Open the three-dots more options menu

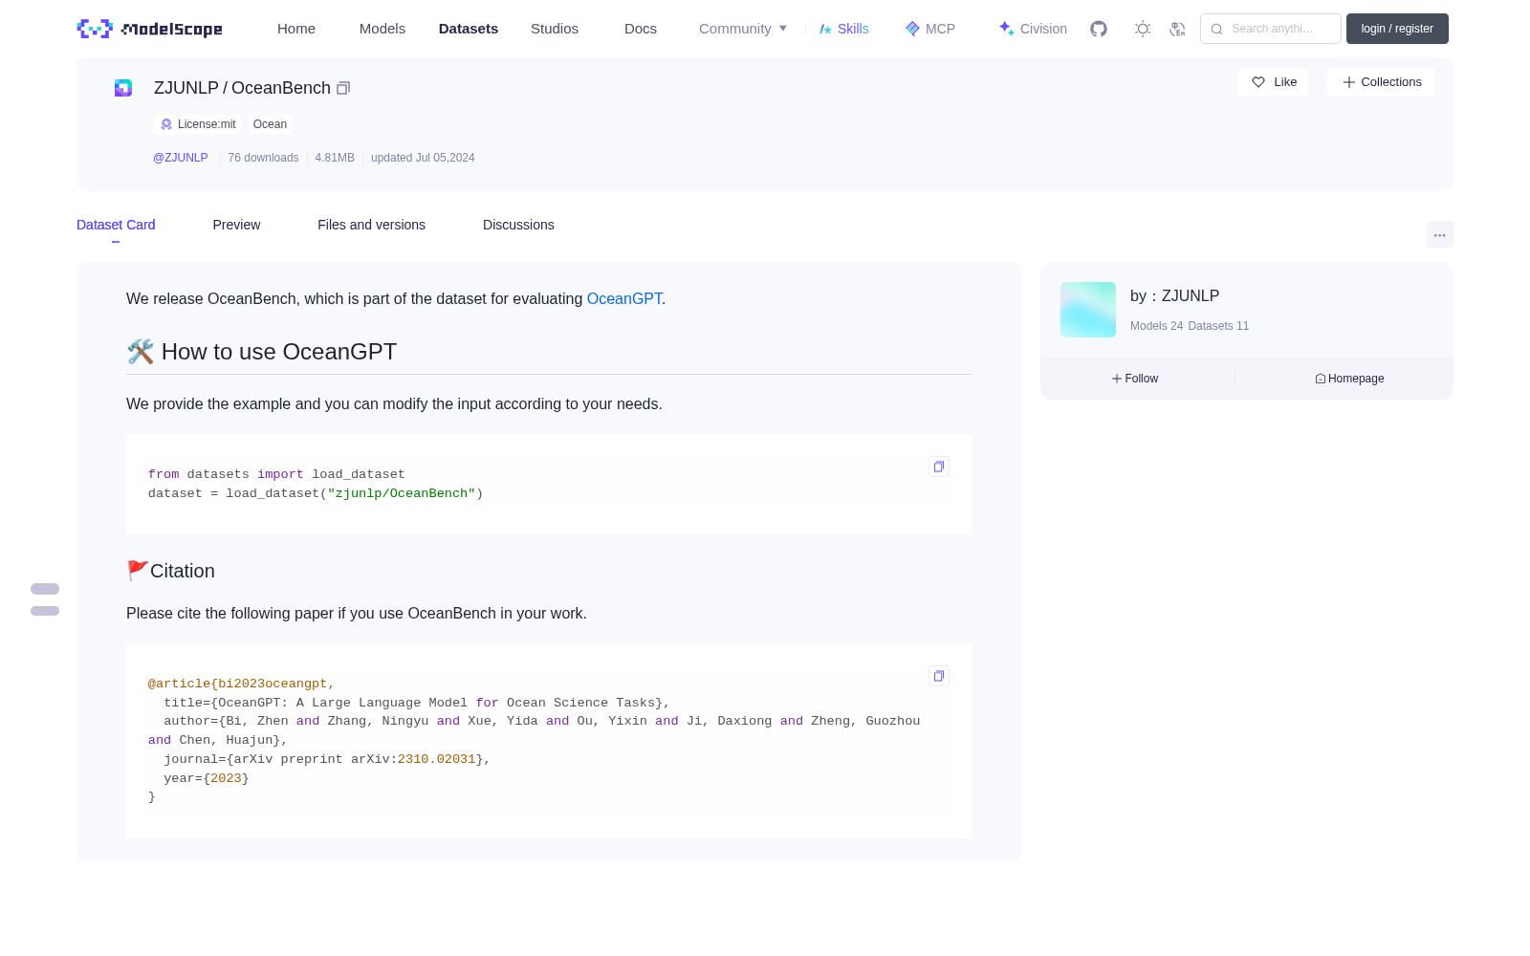(1439, 234)
